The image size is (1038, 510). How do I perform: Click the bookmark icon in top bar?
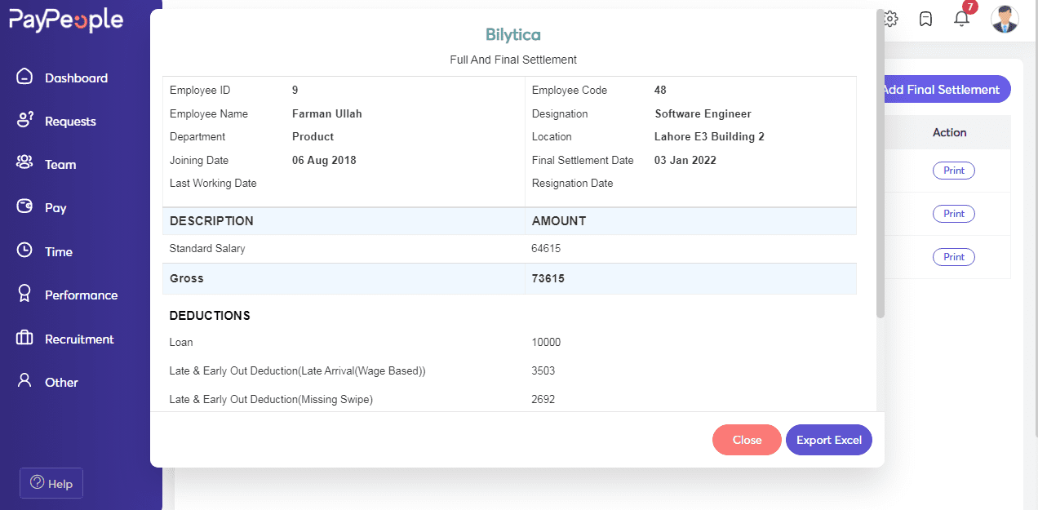(925, 19)
